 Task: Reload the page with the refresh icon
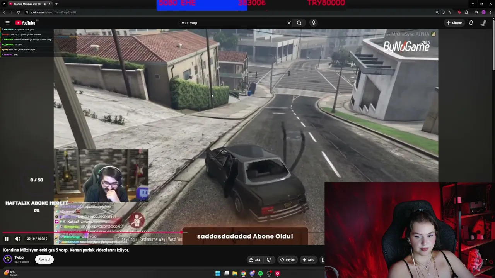(x=18, y=12)
